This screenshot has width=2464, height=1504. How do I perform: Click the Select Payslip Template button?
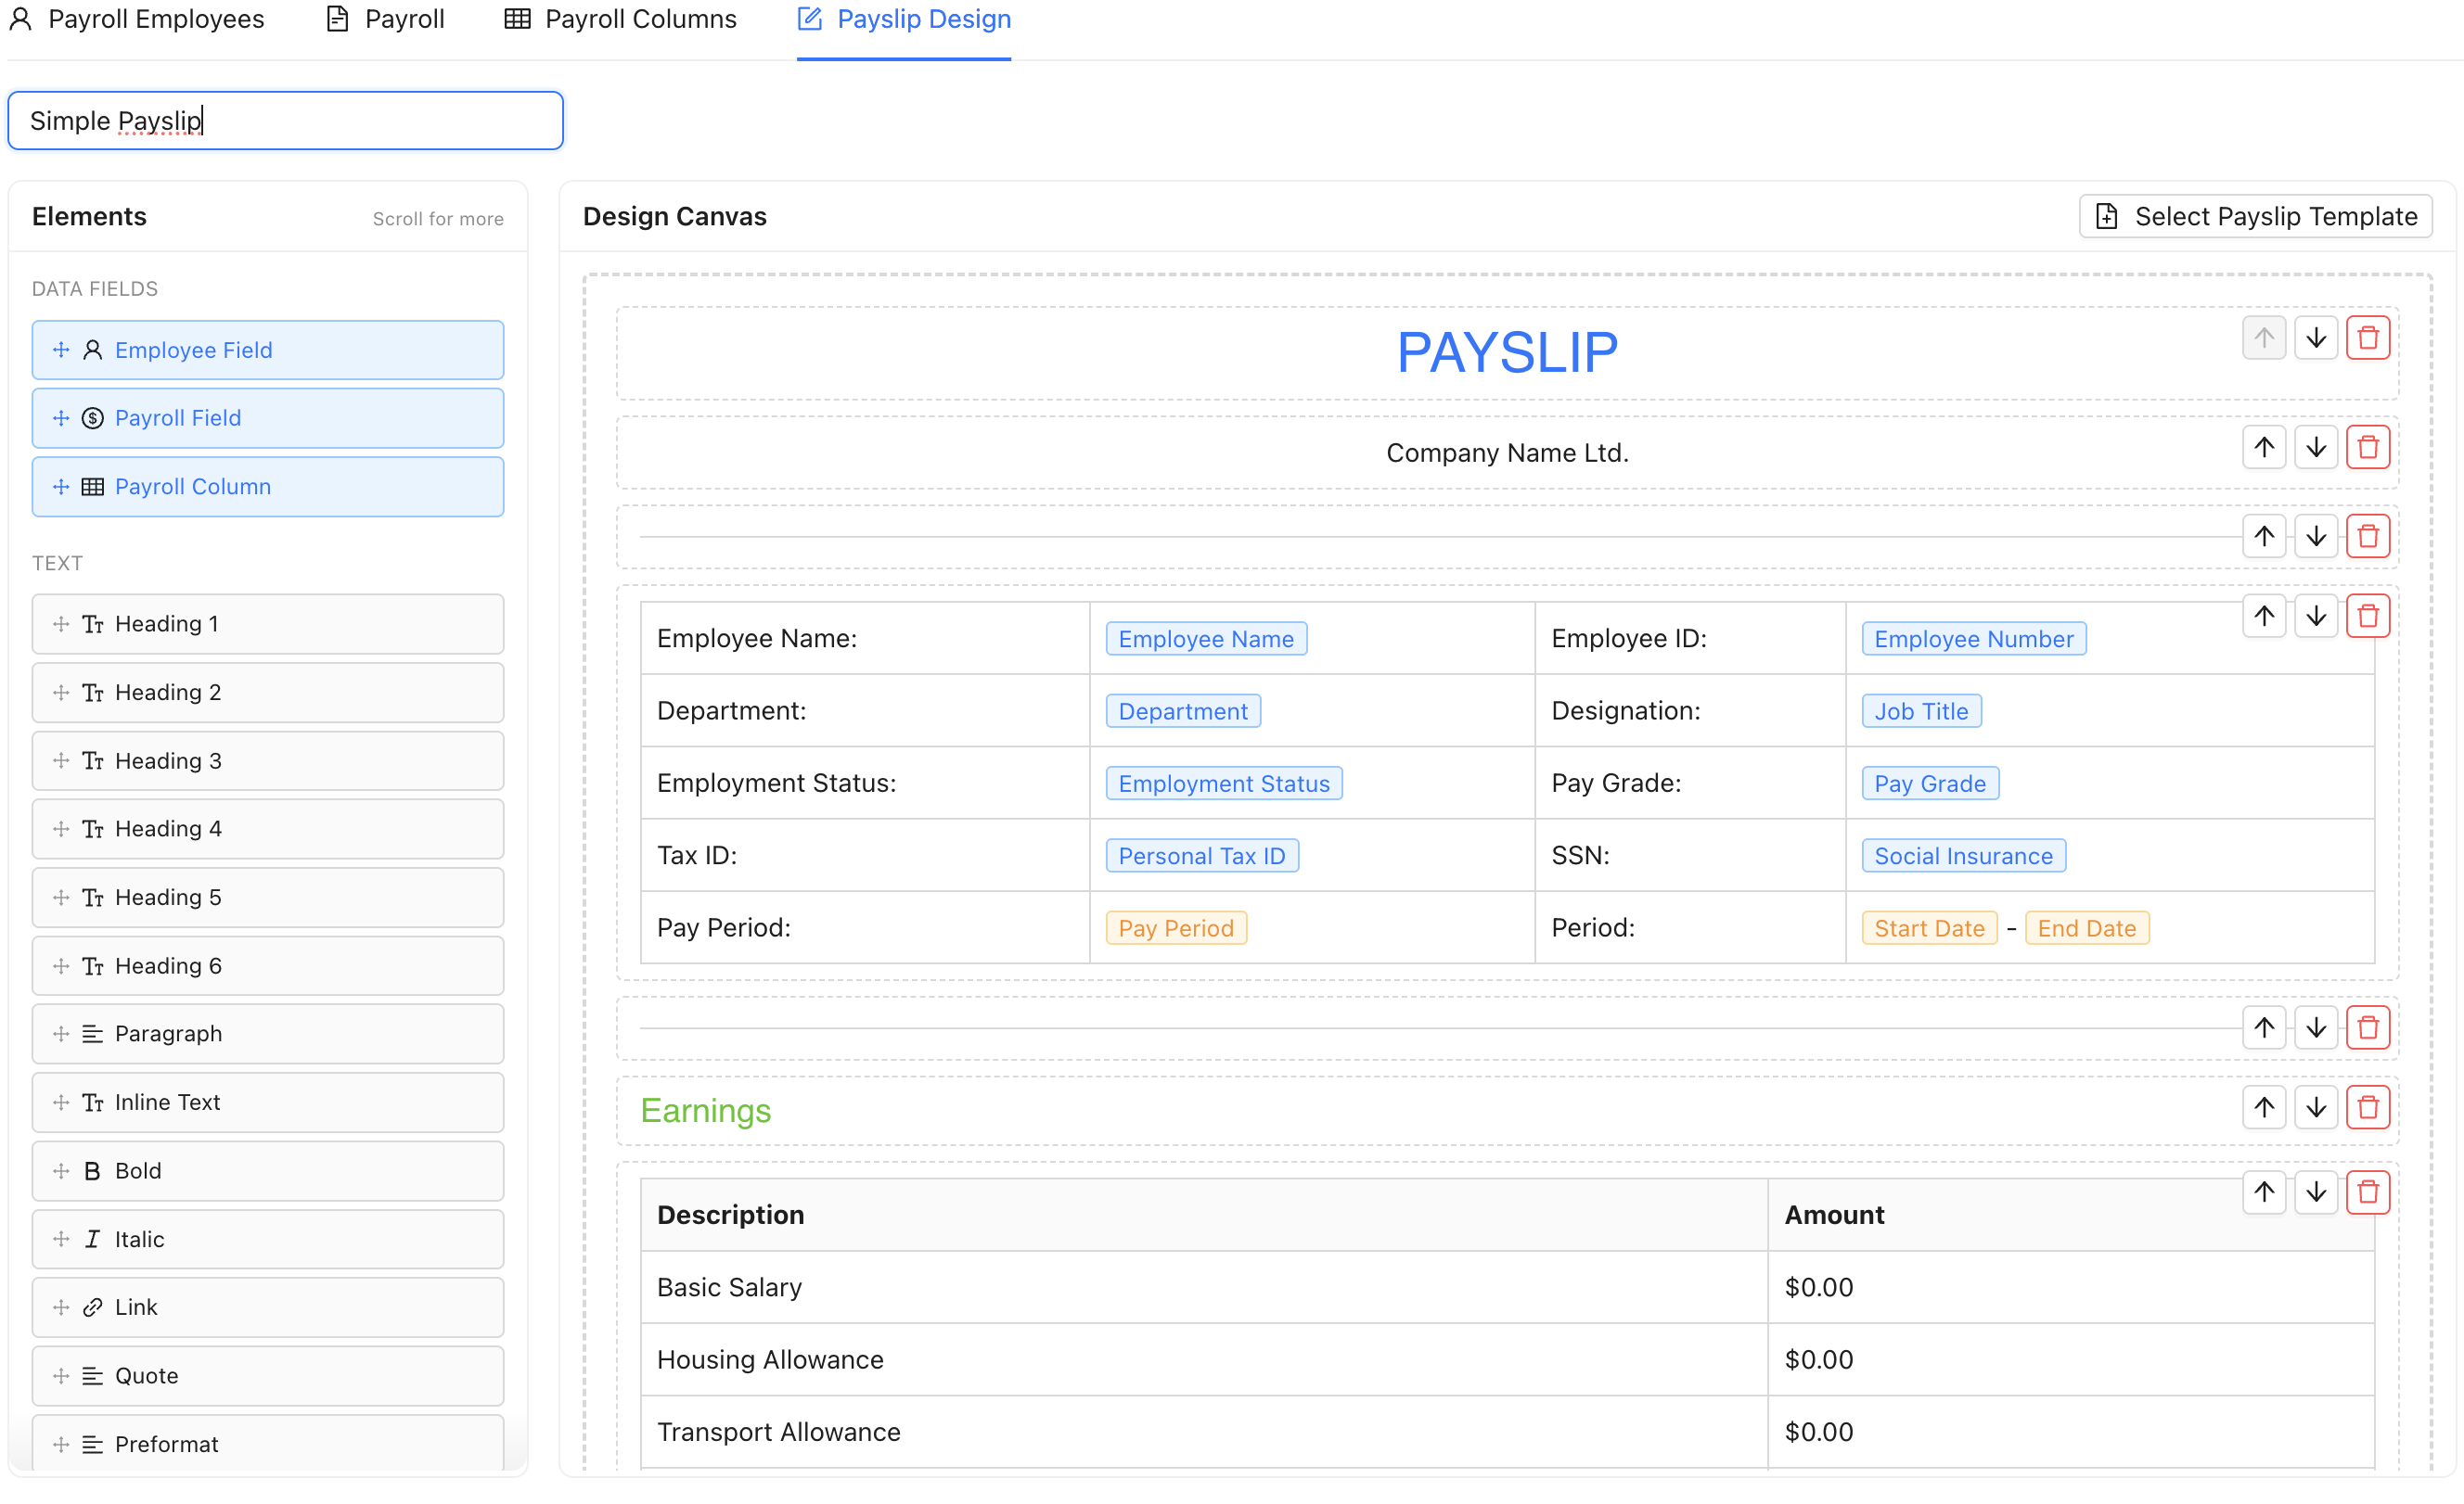[x=2255, y=215]
